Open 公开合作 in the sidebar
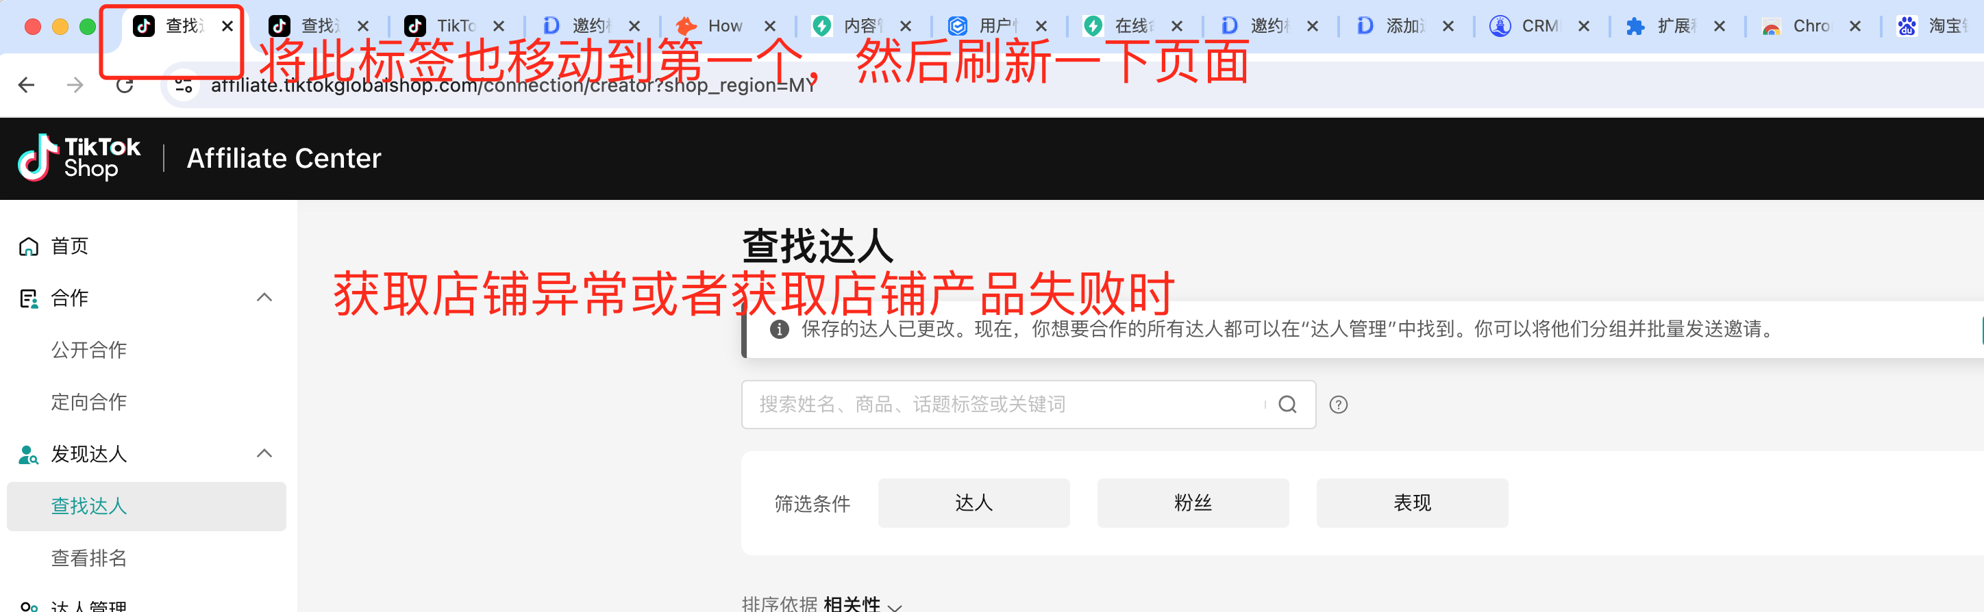The width and height of the screenshot is (1984, 612). click(88, 350)
